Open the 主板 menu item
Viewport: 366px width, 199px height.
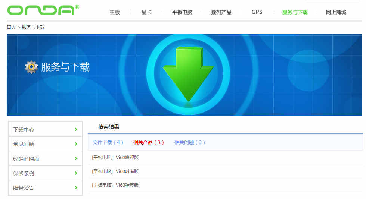click(x=115, y=12)
